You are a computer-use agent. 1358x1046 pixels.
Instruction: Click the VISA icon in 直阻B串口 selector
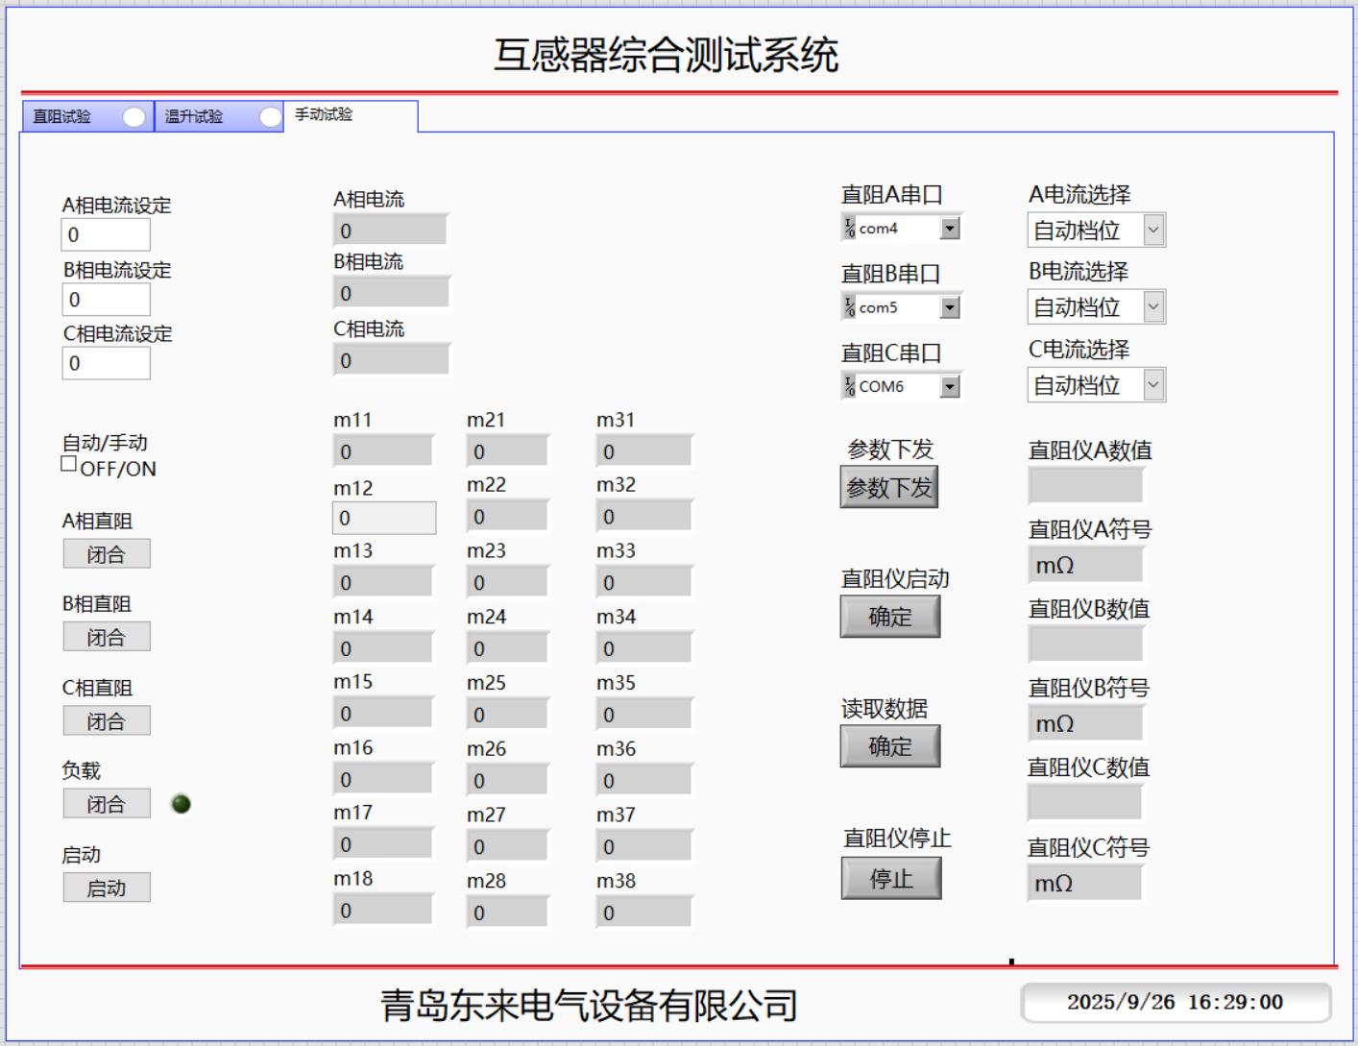(850, 307)
